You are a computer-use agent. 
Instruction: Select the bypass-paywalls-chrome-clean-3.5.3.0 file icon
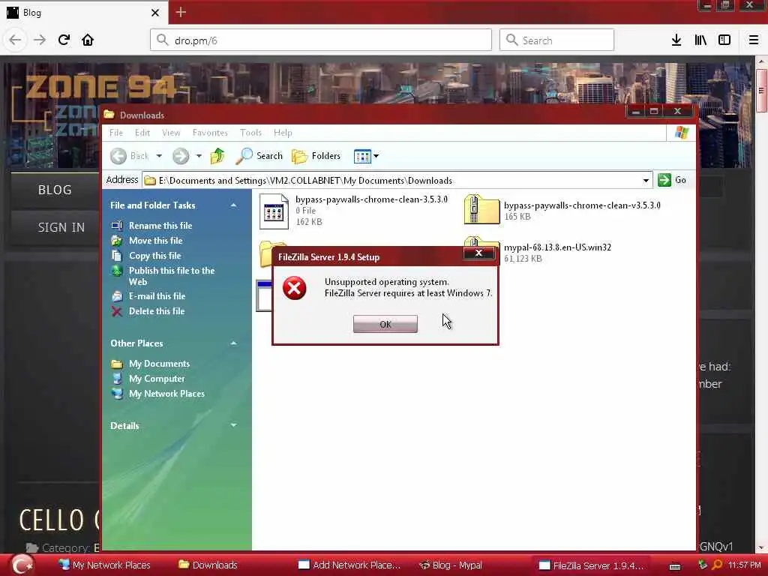[274, 211]
